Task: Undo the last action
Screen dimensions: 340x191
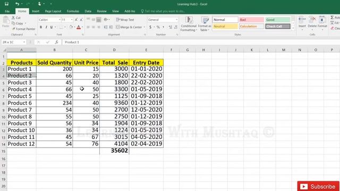Action: point(17,4)
